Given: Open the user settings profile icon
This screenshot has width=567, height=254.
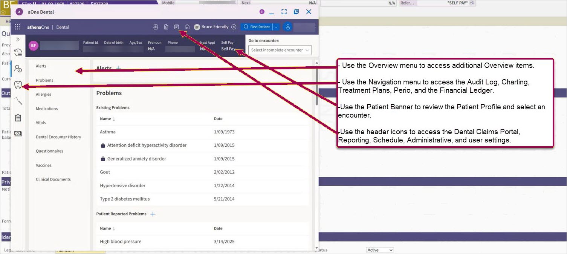Looking at the screenshot, I should 287,27.
